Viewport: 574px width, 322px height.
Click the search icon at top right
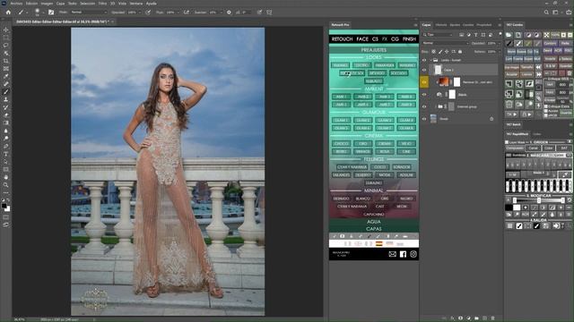(546, 12)
